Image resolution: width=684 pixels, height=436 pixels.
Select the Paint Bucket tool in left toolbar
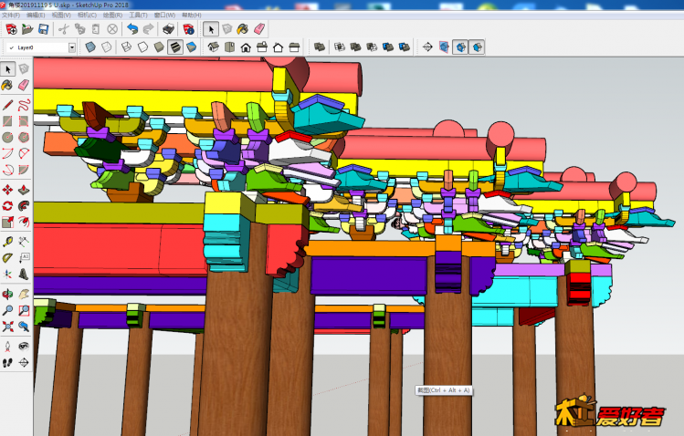pyautogui.click(x=7, y=85)
